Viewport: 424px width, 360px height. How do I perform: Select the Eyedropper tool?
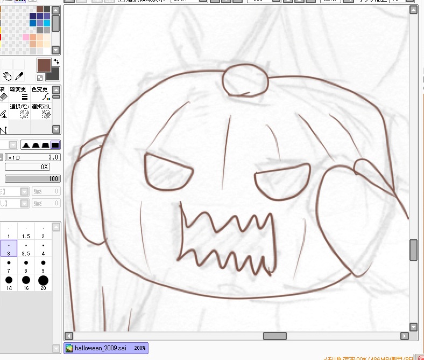[19, 77]
